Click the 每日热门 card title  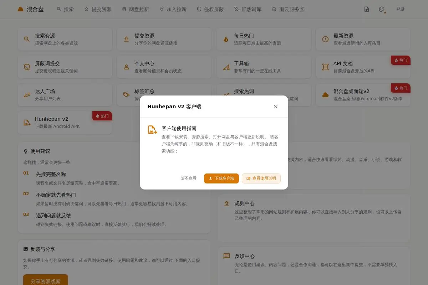[244, 36]
